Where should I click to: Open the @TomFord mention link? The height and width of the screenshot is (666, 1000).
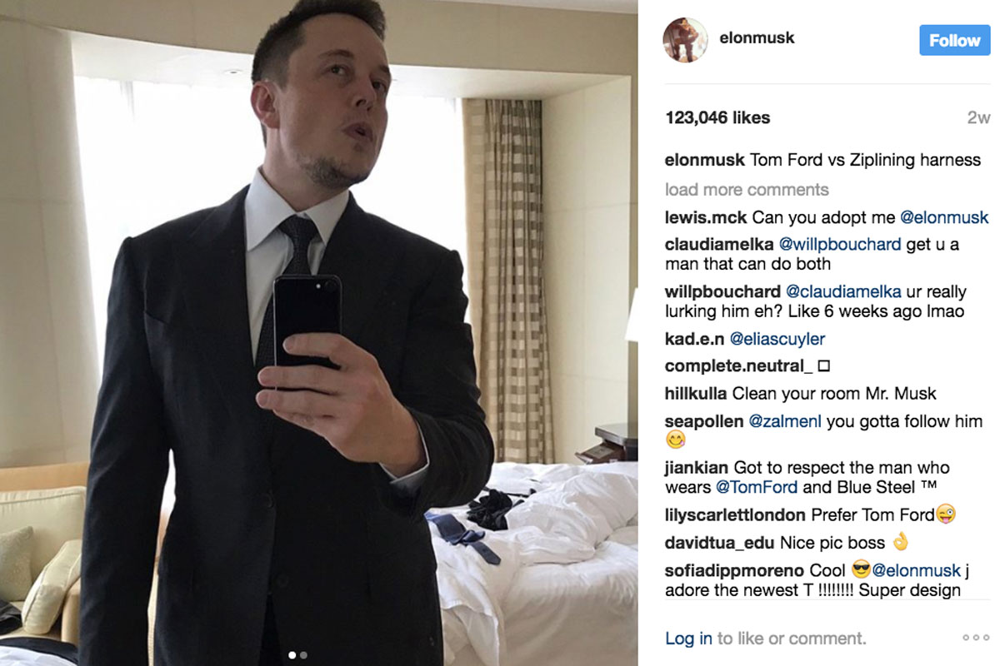pos(757,488)
